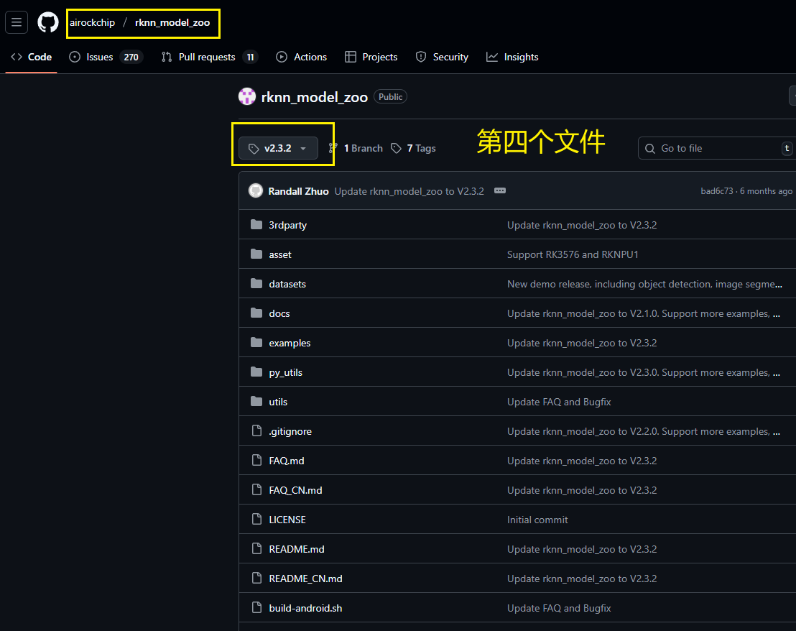Open the 3rdparty folder
Image resolution: width=796 pixels, height=631 pixels.
click(x=288, y=225)
